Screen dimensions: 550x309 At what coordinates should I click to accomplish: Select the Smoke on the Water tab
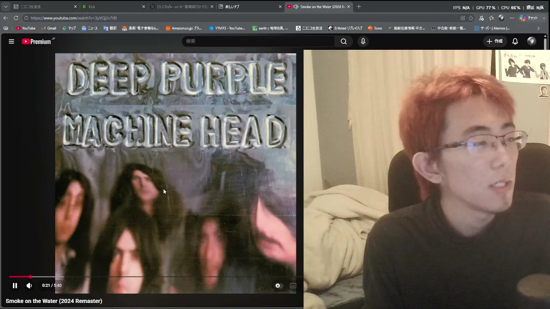(x=318, y=7)
